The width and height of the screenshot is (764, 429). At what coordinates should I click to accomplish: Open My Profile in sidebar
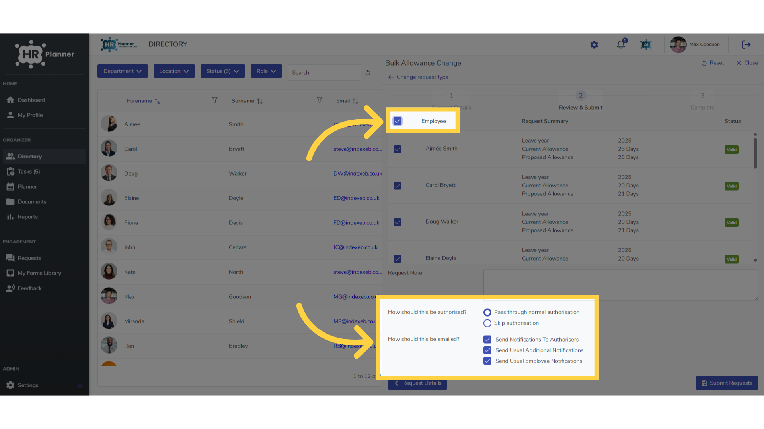click(x=44, y=115)
